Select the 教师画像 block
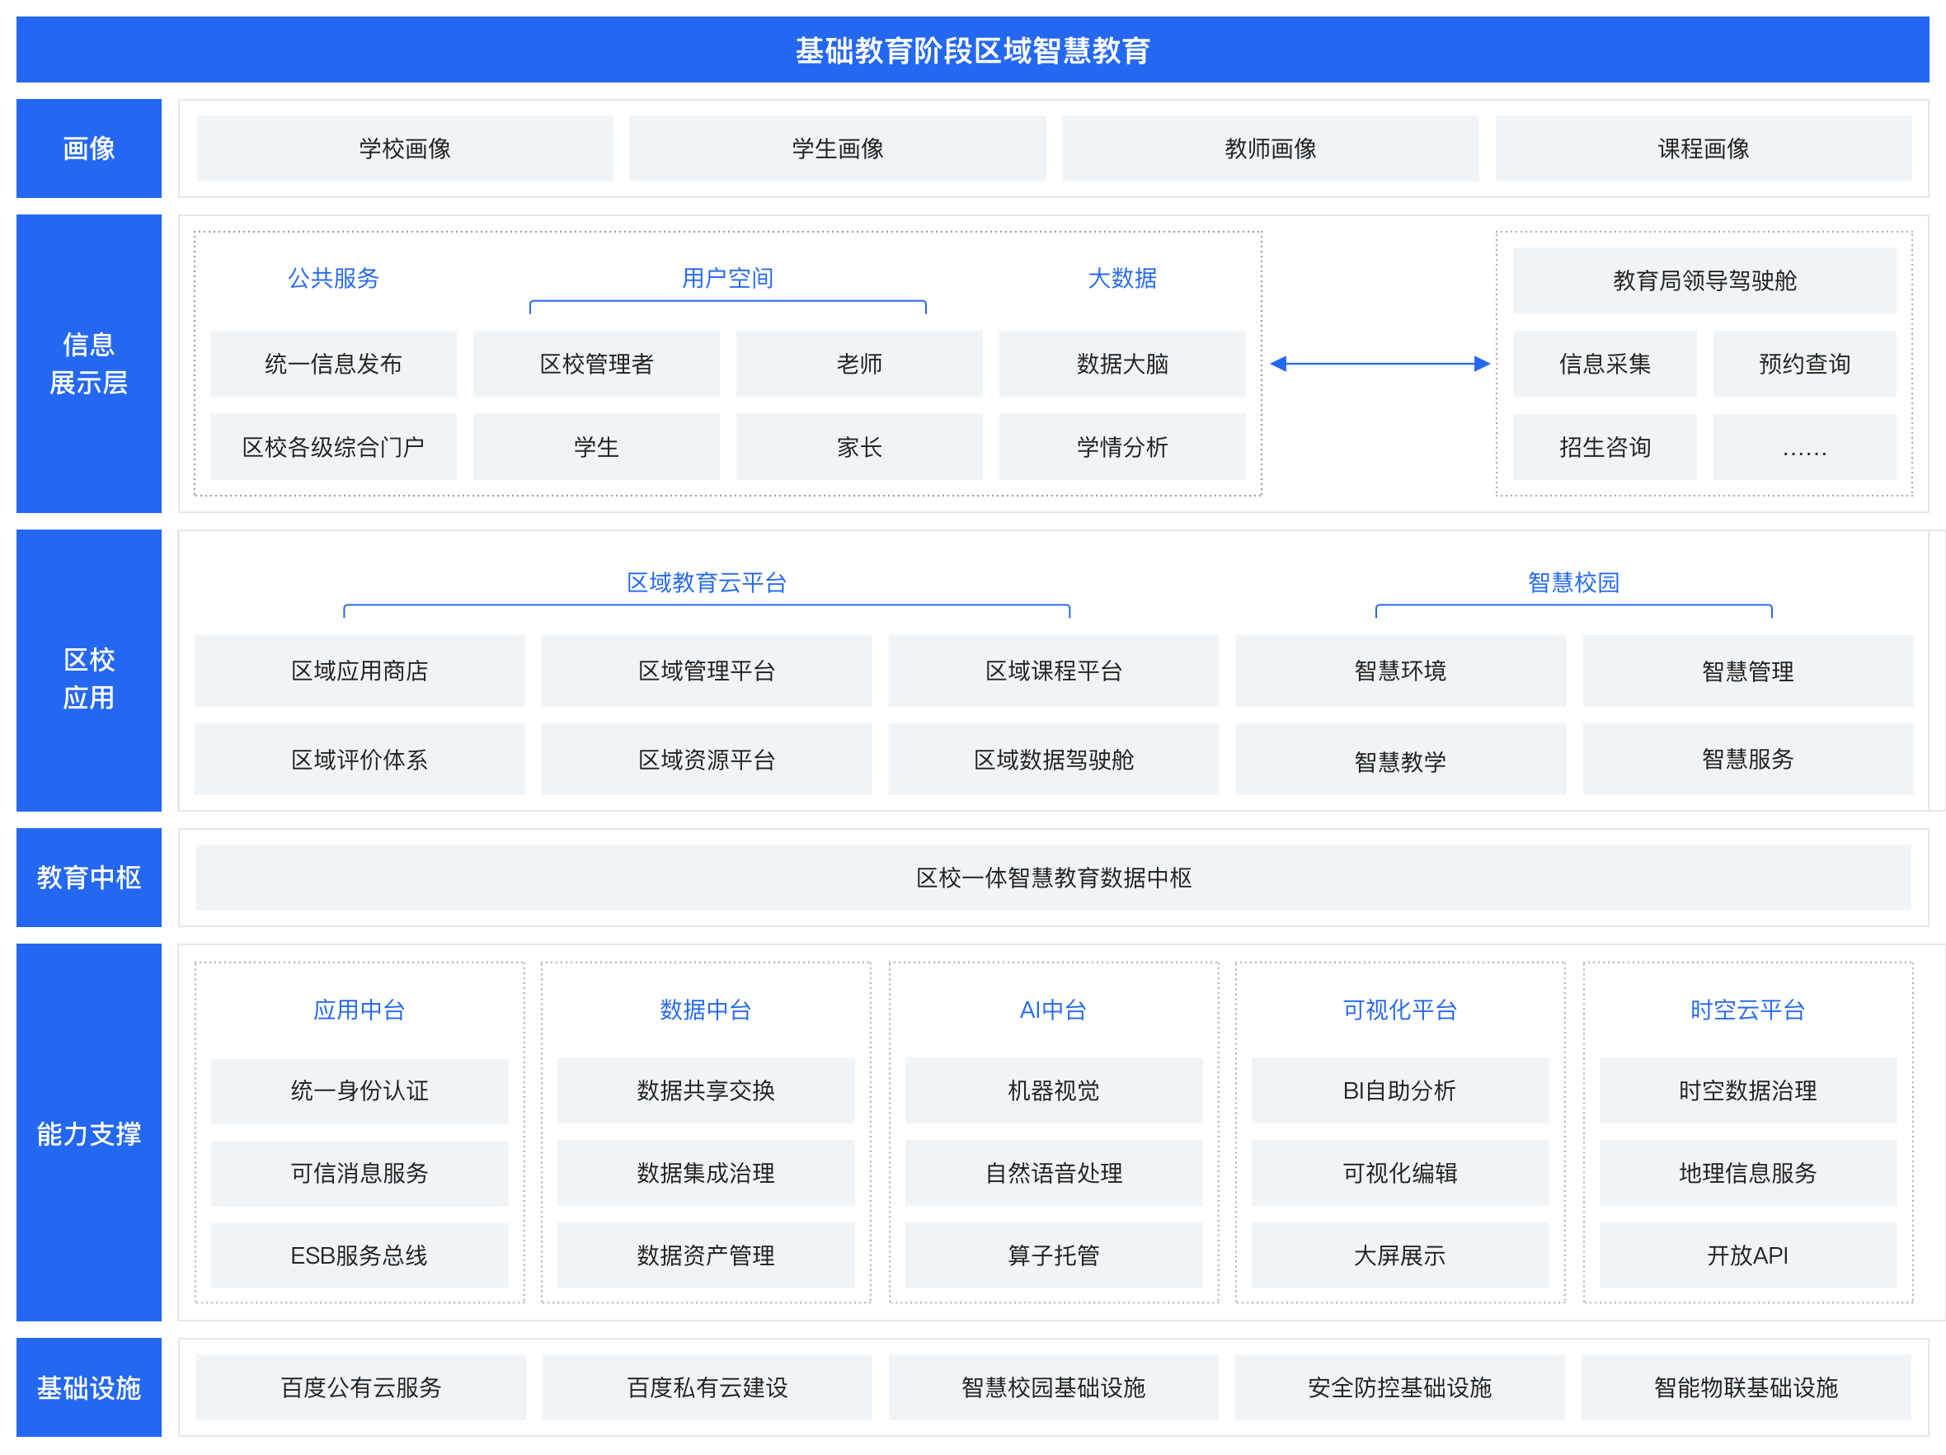 coord(1270,148)
